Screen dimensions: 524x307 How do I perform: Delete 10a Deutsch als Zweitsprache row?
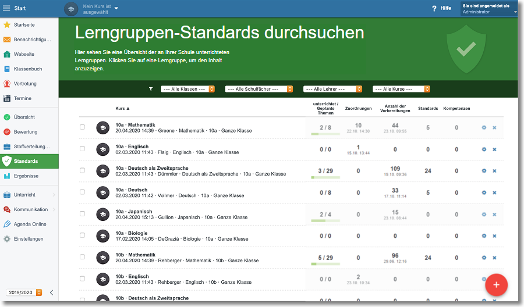494,171
